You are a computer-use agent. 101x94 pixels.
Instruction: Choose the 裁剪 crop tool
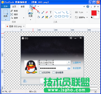tap(14, 11)
